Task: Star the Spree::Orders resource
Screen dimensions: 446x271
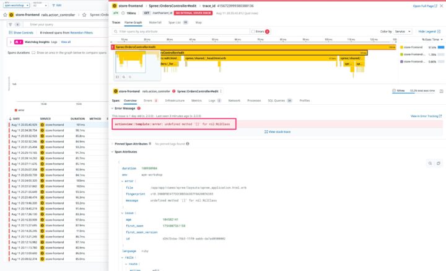Action: coord(84,15)
